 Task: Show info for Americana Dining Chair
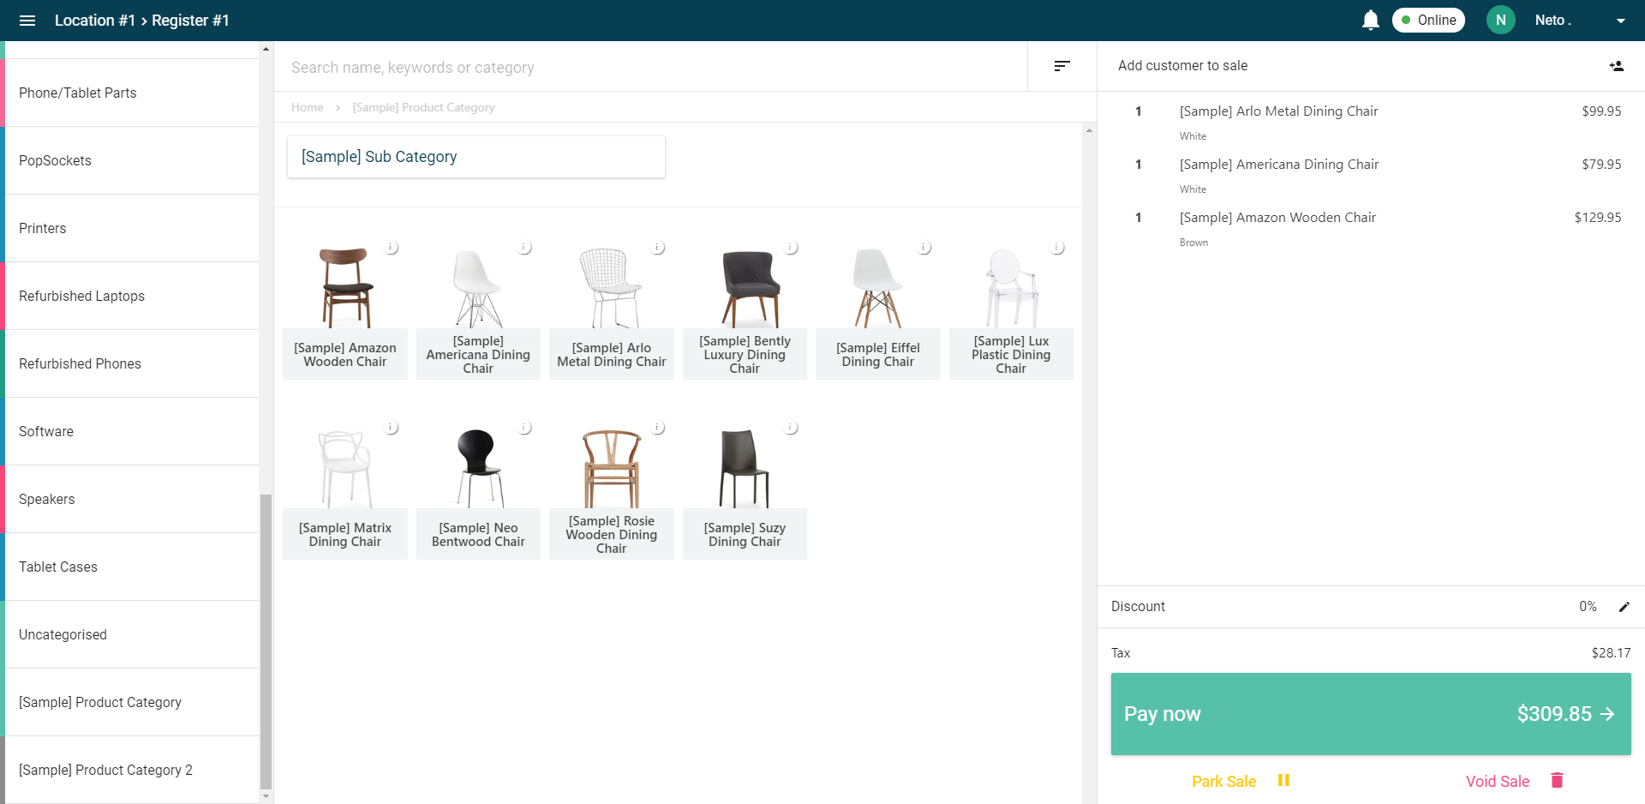click(x=524, y=248)
